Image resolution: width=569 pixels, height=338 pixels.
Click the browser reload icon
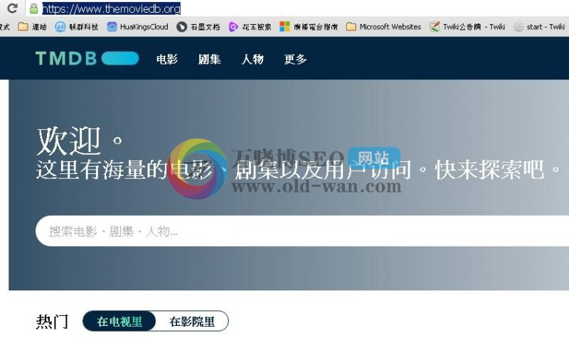(x=12, y=8)
